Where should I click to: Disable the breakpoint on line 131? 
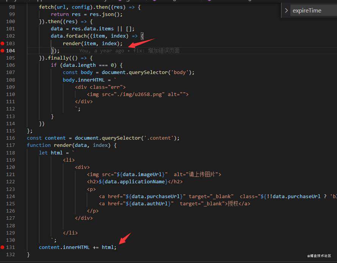[2, 247]
